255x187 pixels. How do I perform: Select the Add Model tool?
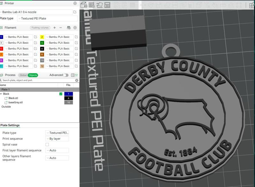coord(84,5)
